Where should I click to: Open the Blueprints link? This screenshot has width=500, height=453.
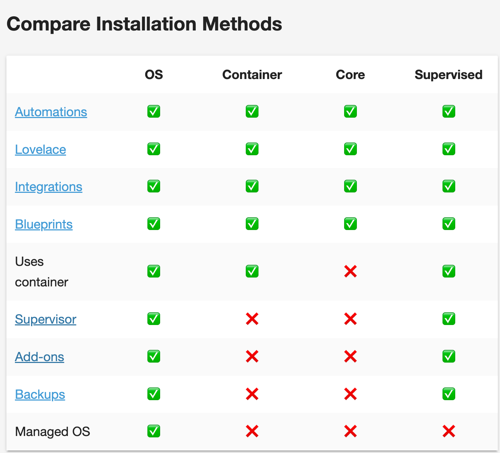44,224
